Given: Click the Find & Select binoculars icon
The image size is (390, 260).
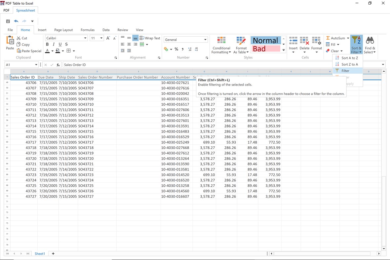Looking at the screenshot, I should click(370, 41).
